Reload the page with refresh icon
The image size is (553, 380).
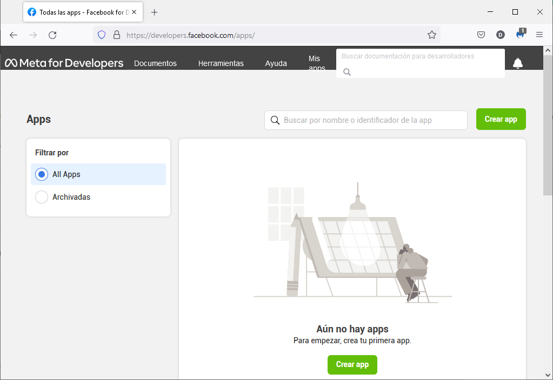[52, 35]
